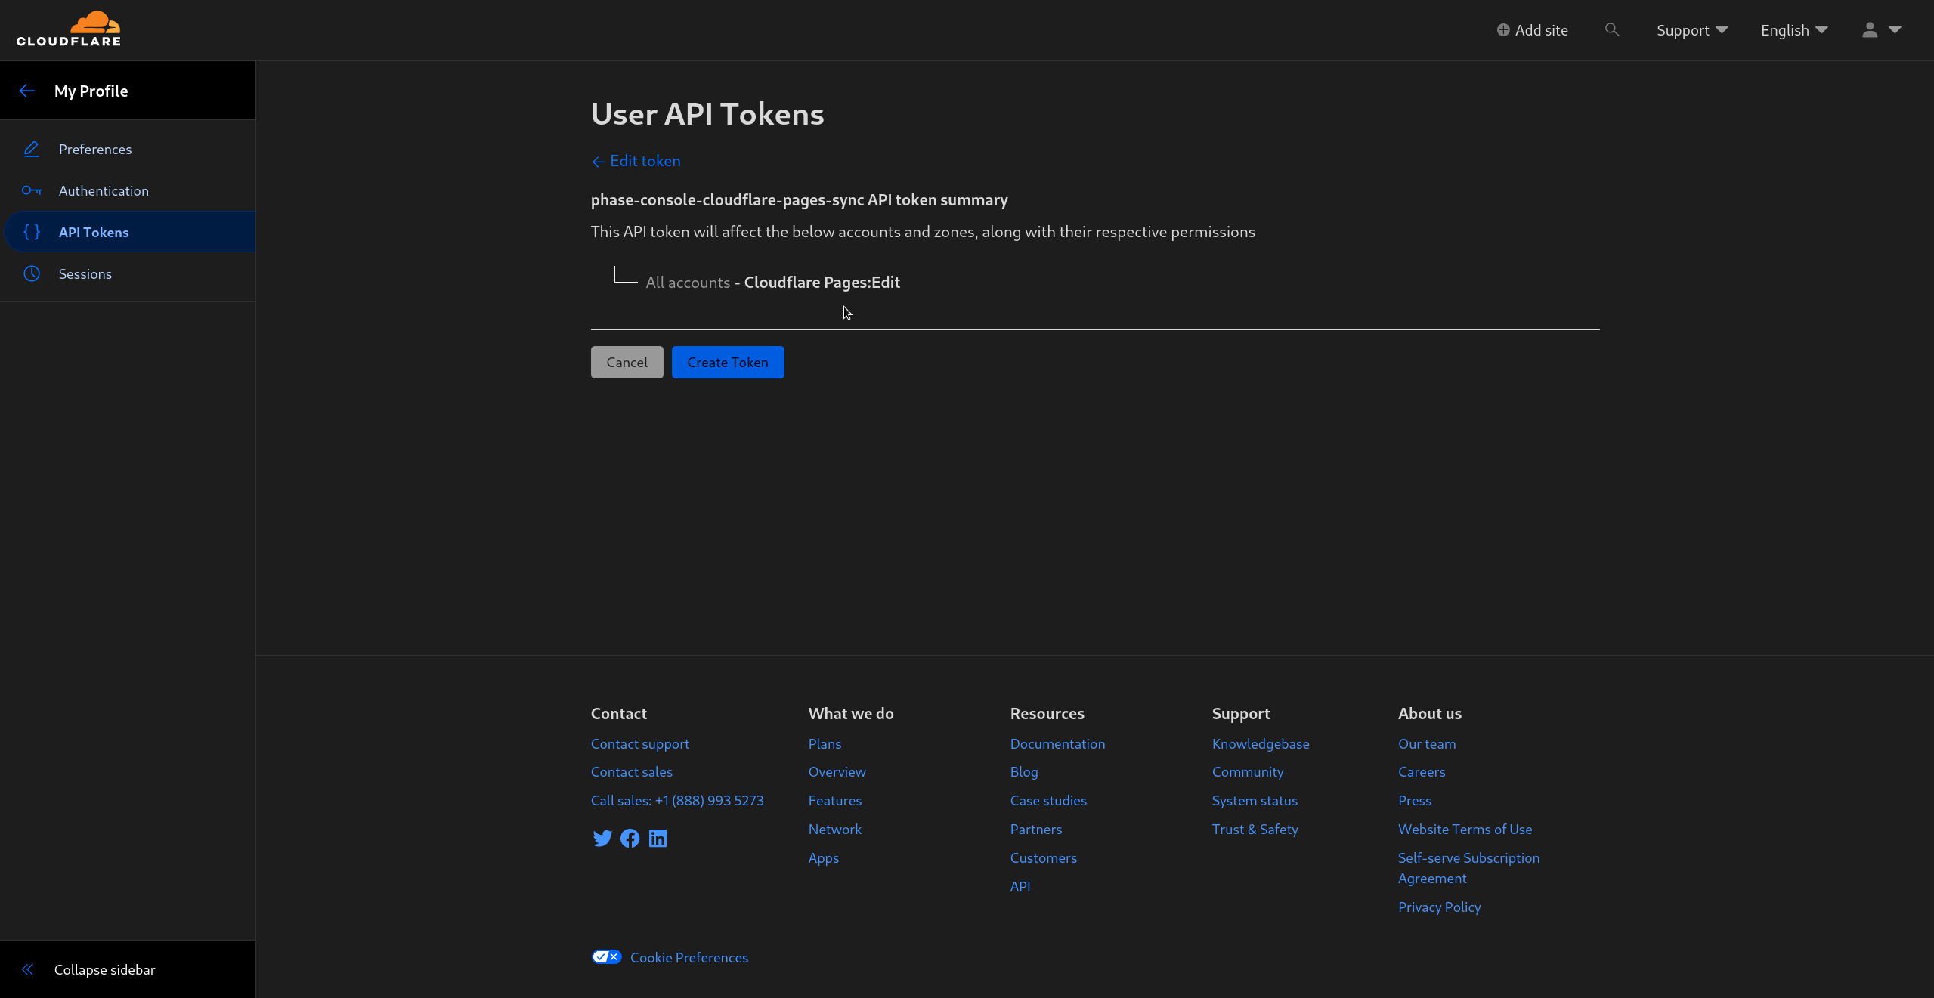This screenshot has height=998, width=1934.
Task: Open the Support dropdown
Action: tap(1691, 29)
